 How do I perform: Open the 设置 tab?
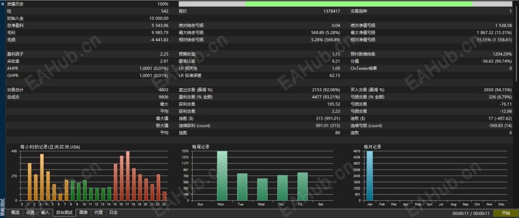30,213
